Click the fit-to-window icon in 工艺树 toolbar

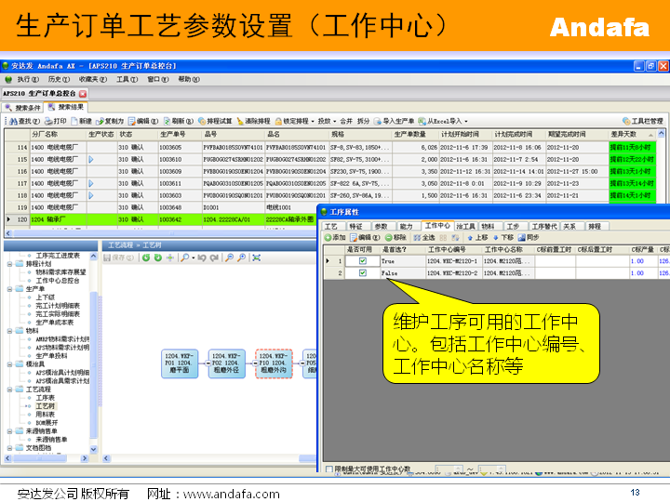pos(256,257)
